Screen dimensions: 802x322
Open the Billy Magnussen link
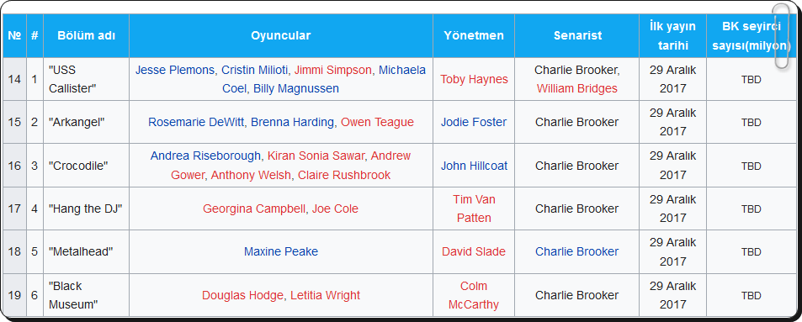[x=295, y=88]
